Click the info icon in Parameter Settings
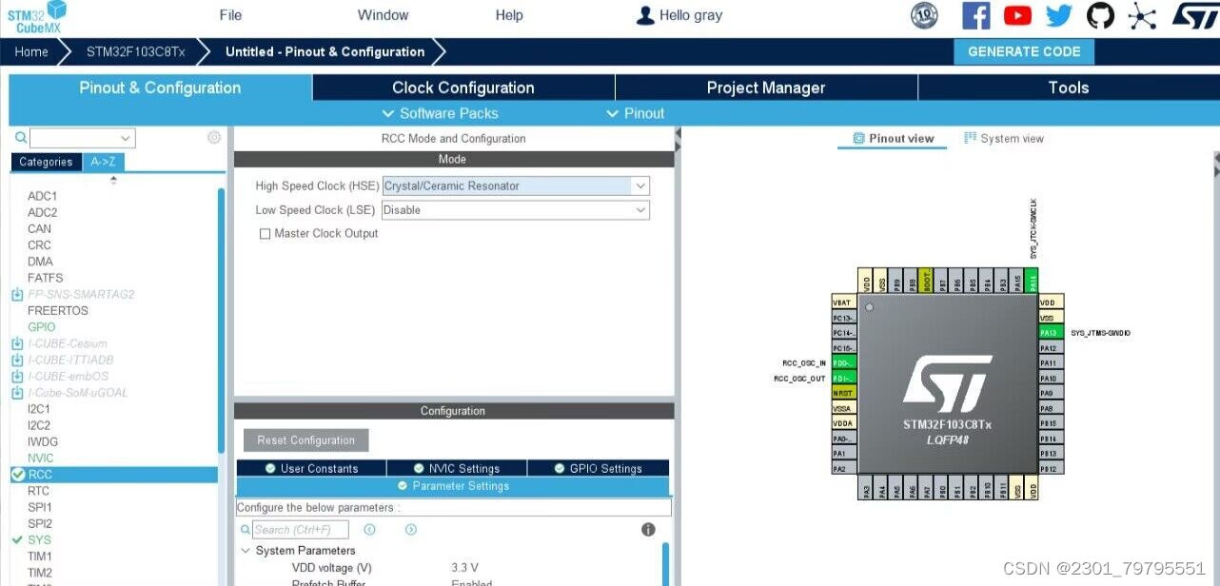Viewport: 1220px width, 586px height. pyautogui.click(x=648, y=530)
